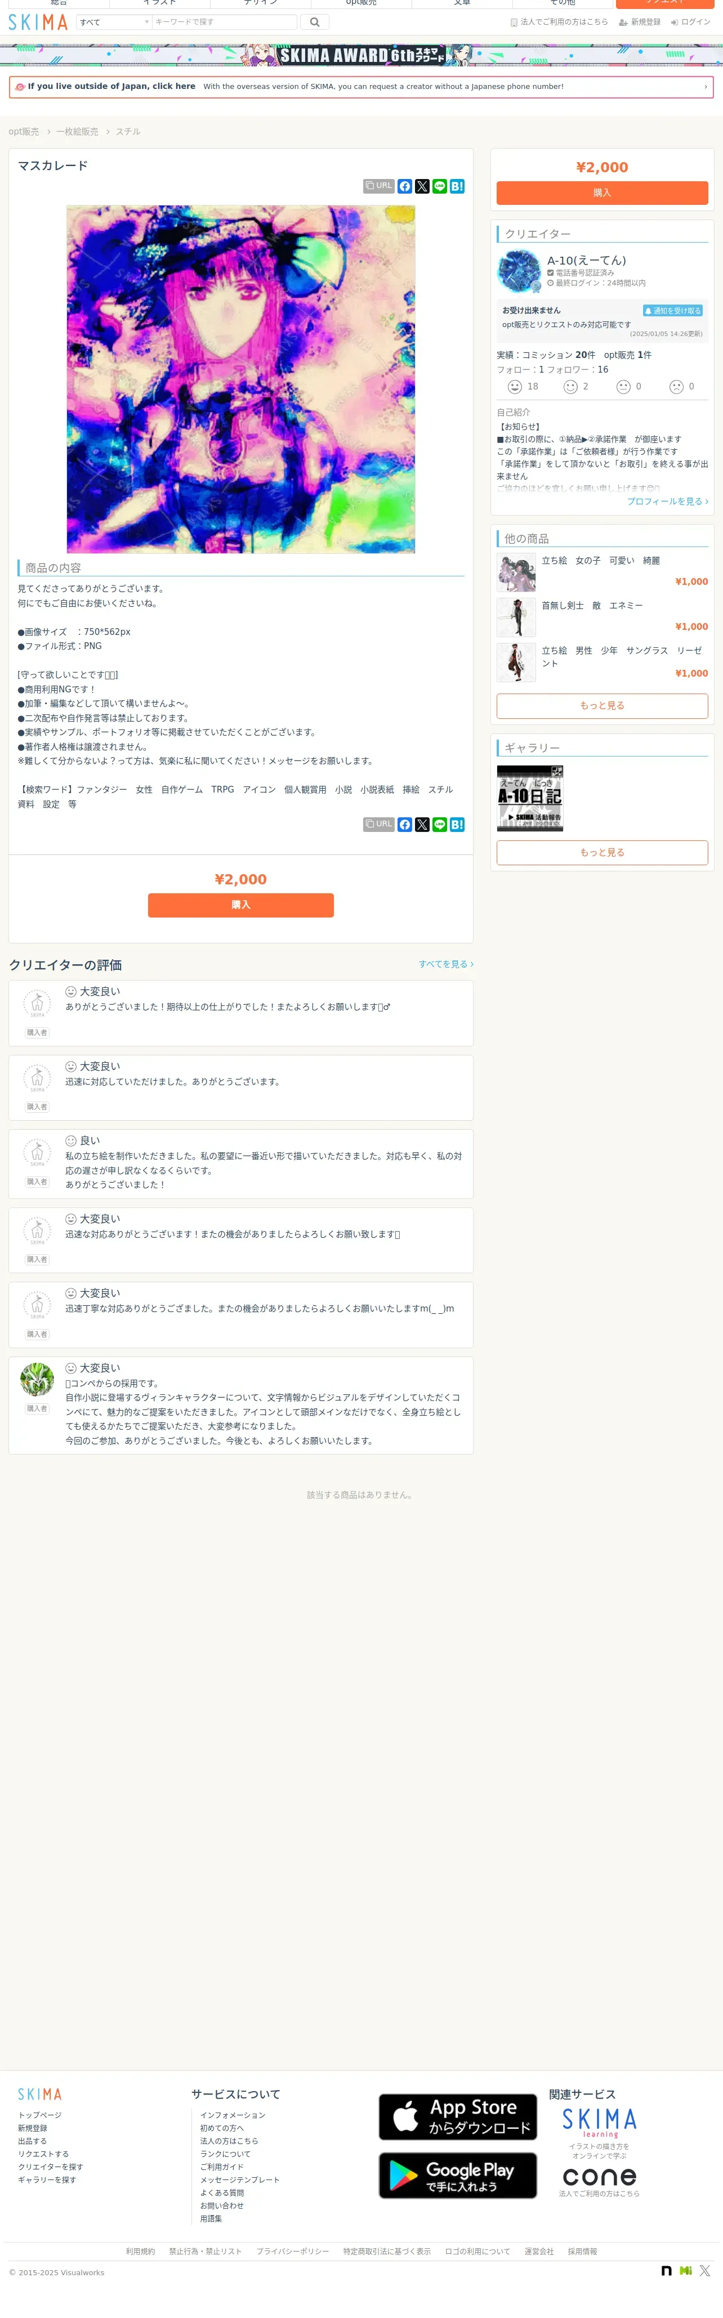The image size is (723, 2318).
Task: Go to スチル breadcrumb
Action: point(128,131)
